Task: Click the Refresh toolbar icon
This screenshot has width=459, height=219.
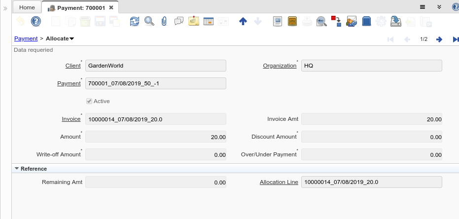Action: click(135, 21)
